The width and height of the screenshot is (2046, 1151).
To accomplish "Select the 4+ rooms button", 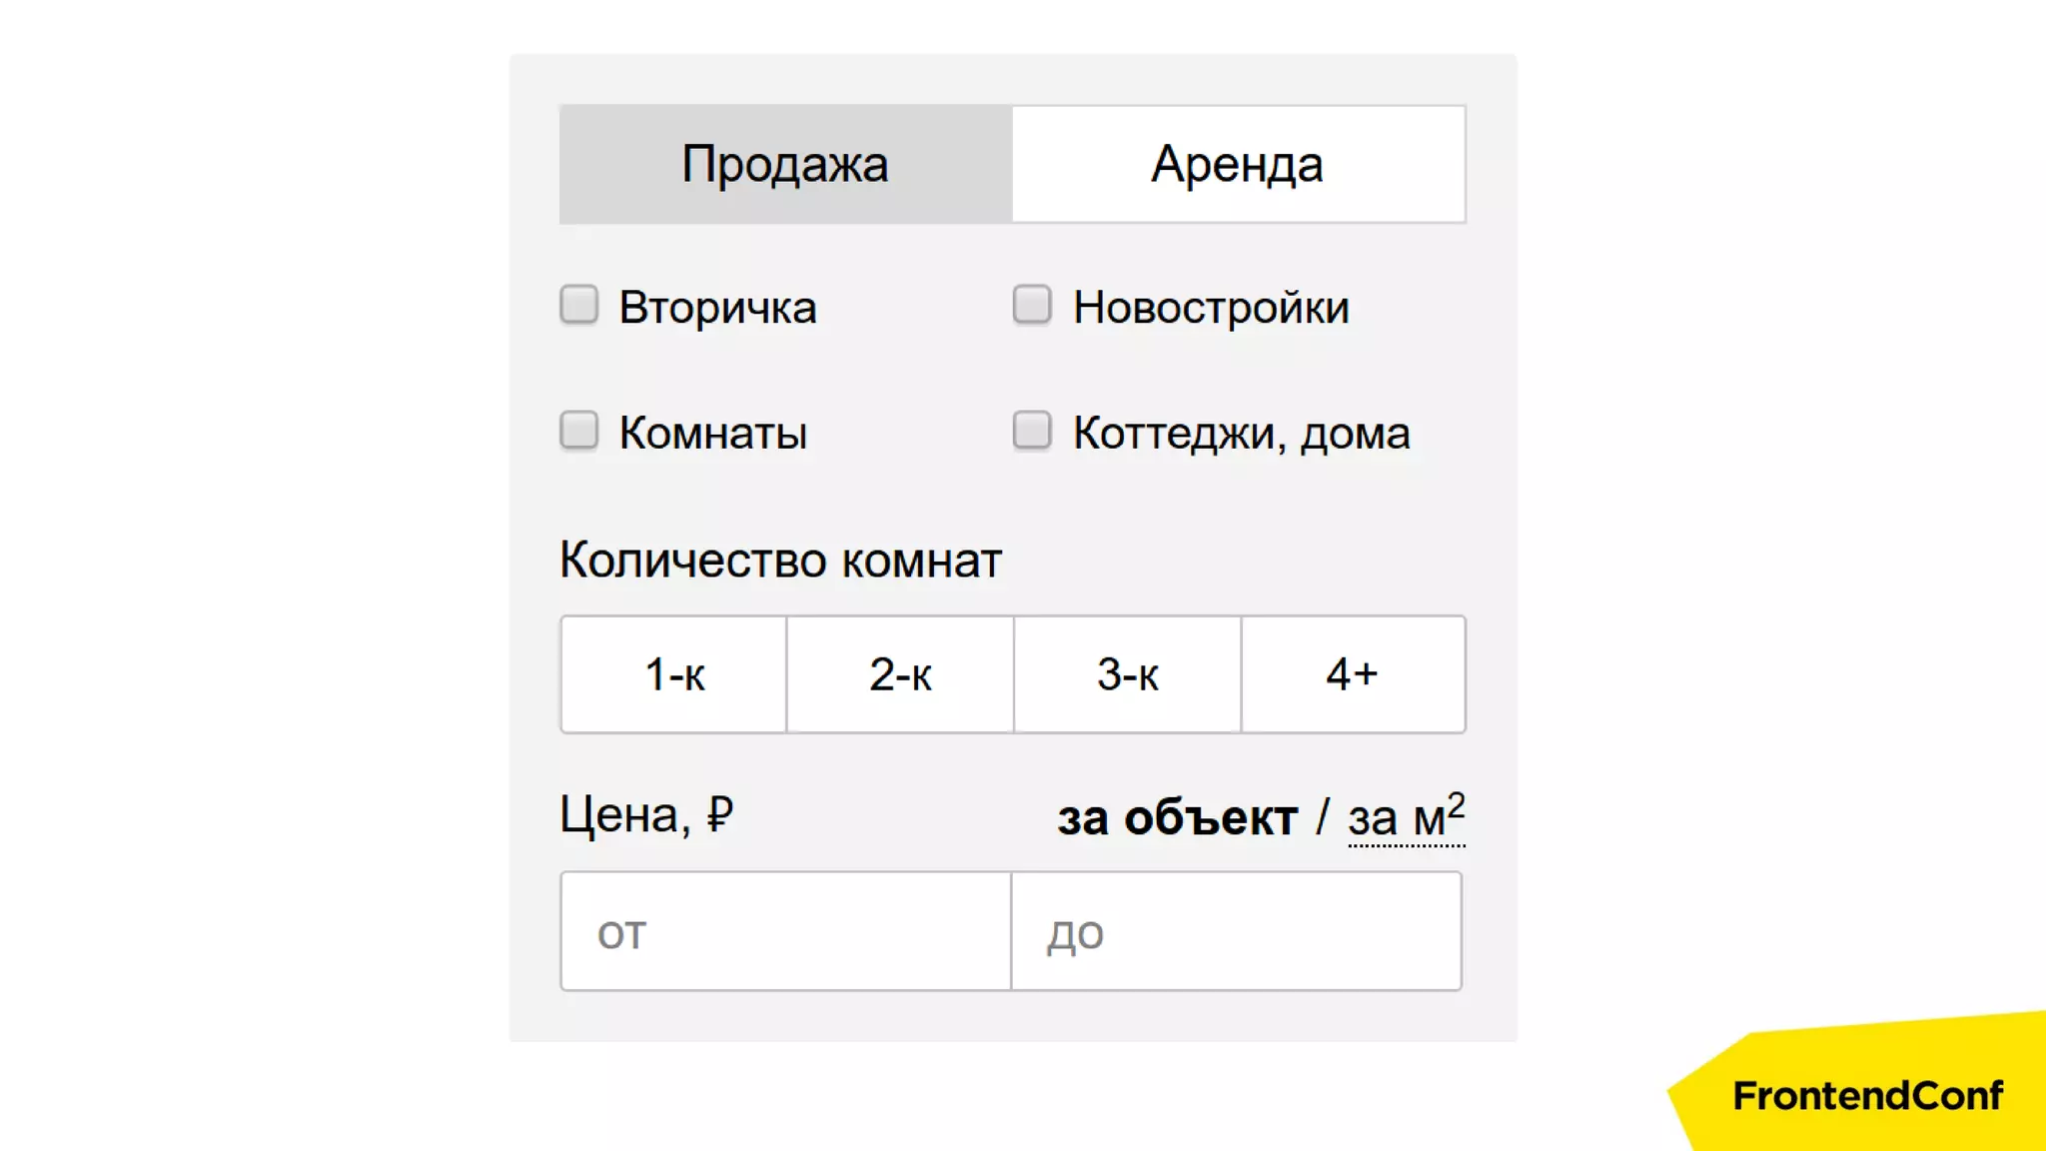I will point(1353,674).
